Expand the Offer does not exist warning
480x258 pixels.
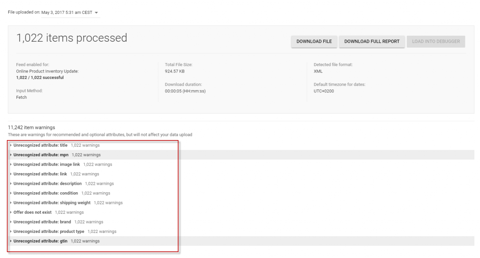coord(46,213)
